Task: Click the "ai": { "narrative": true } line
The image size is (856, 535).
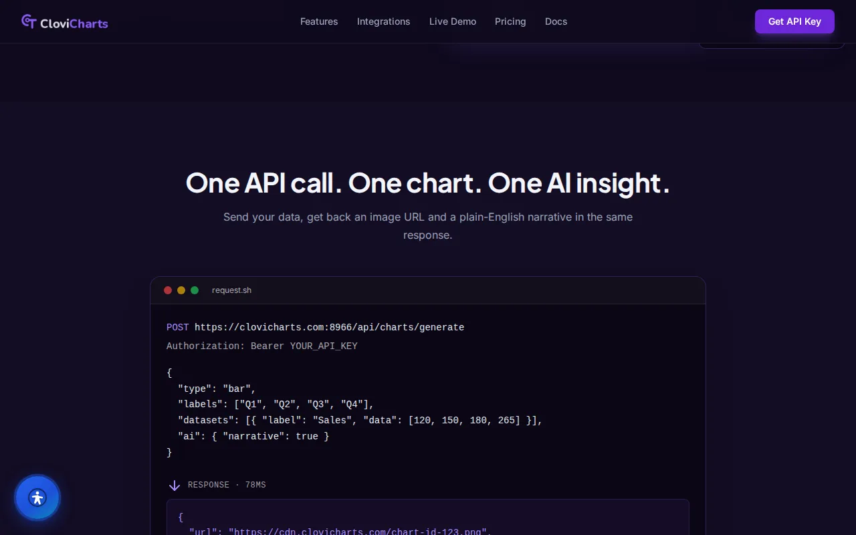Action: pos(253,436)
